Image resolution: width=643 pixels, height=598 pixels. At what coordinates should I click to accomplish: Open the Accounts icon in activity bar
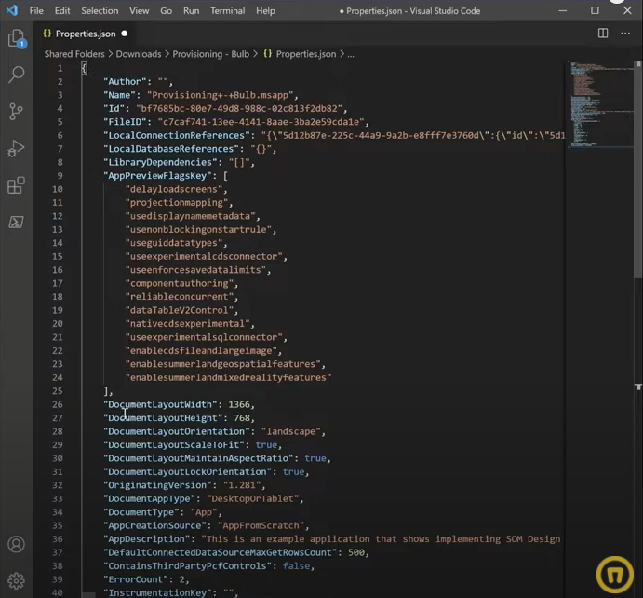point(16,545)
